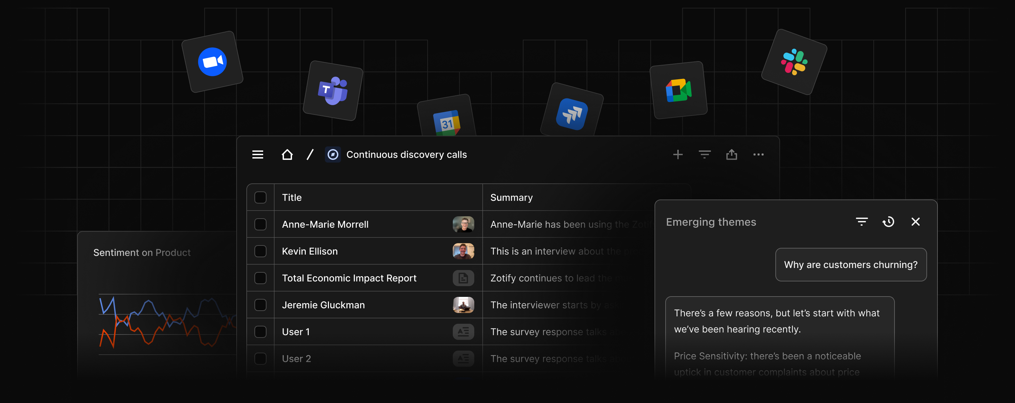The width and height of the screenshot is (1015, 403).
Task: Open the Total Economic Impact Report entry
Action: click(x=349, y=278)
